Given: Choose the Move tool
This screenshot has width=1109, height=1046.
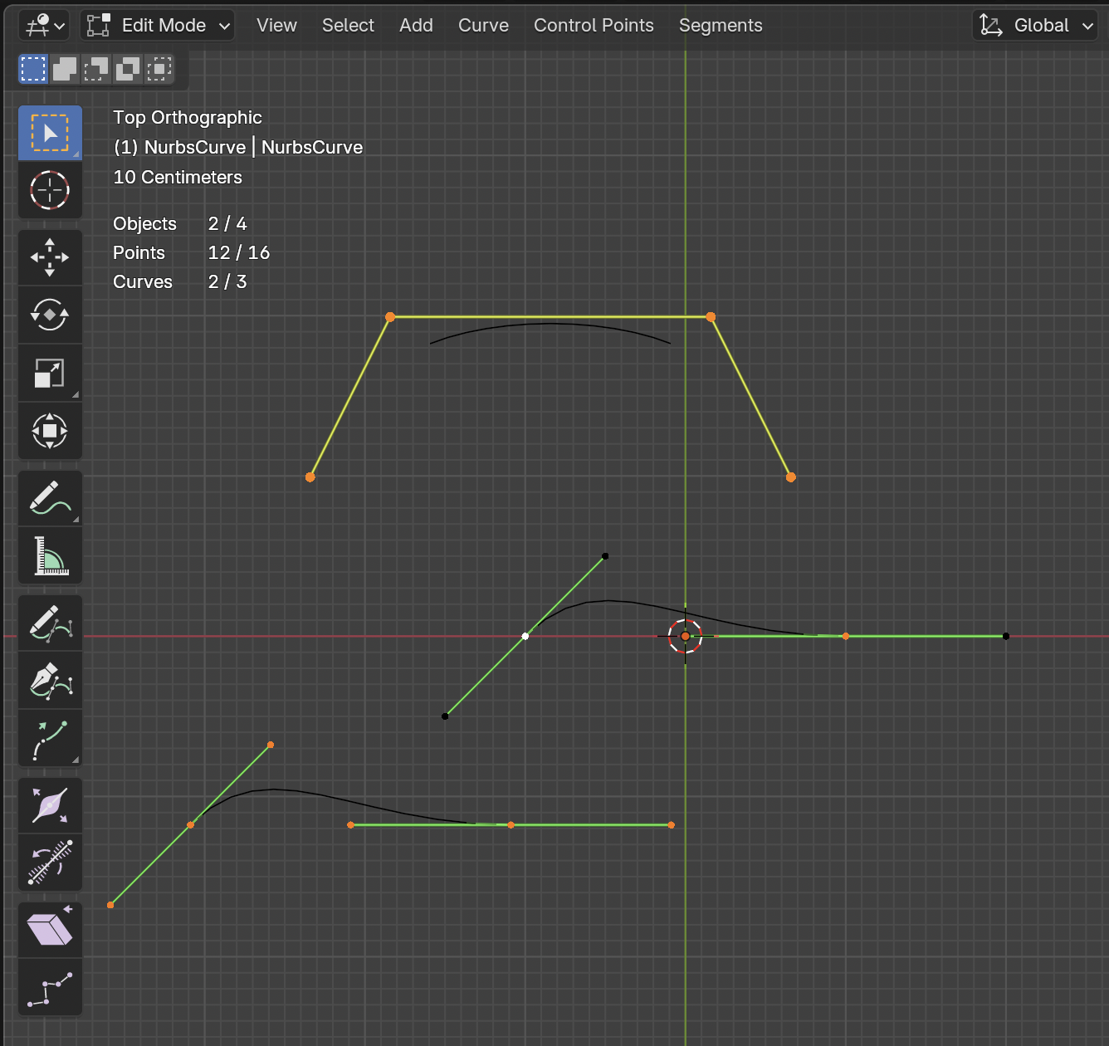Looking at the screenshot, I should click(50, 257).
